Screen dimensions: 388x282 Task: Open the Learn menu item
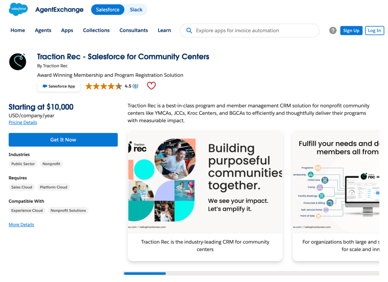click(x=164, y=30)
